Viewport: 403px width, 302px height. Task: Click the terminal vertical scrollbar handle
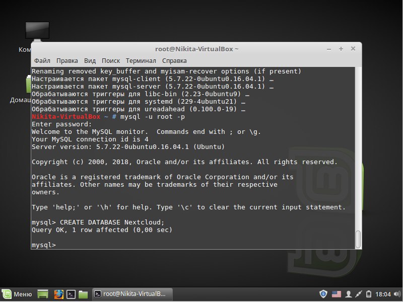pyautogui.click(x=358, y=240)
